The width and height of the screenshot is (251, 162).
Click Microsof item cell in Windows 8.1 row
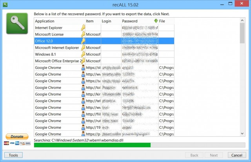93,54
